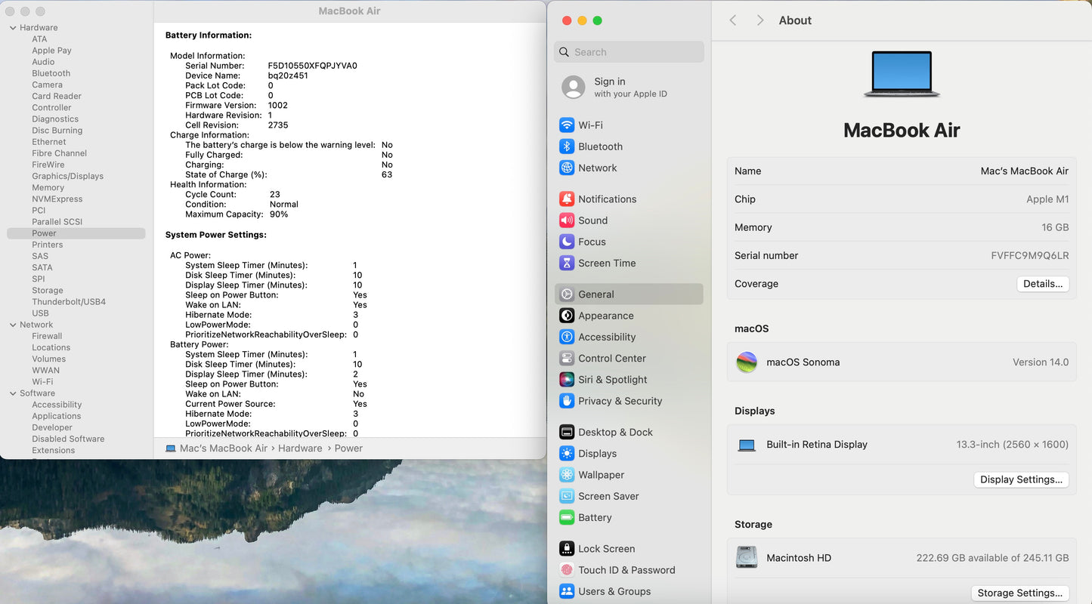Open Screen Time hourglass icon
1092x604 pixels.
coord(566,263)
